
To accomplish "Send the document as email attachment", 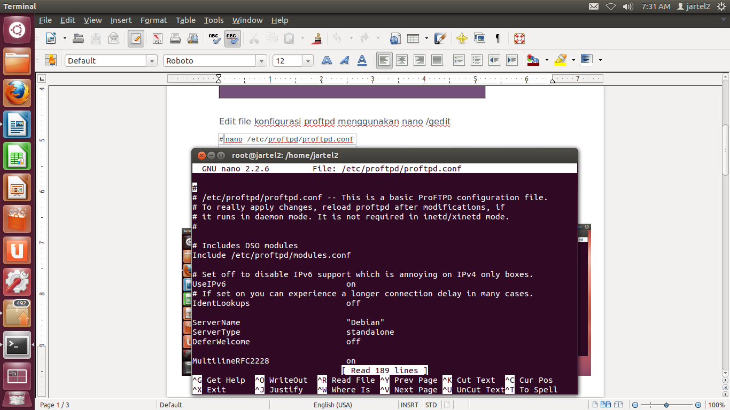I will 114,38.
